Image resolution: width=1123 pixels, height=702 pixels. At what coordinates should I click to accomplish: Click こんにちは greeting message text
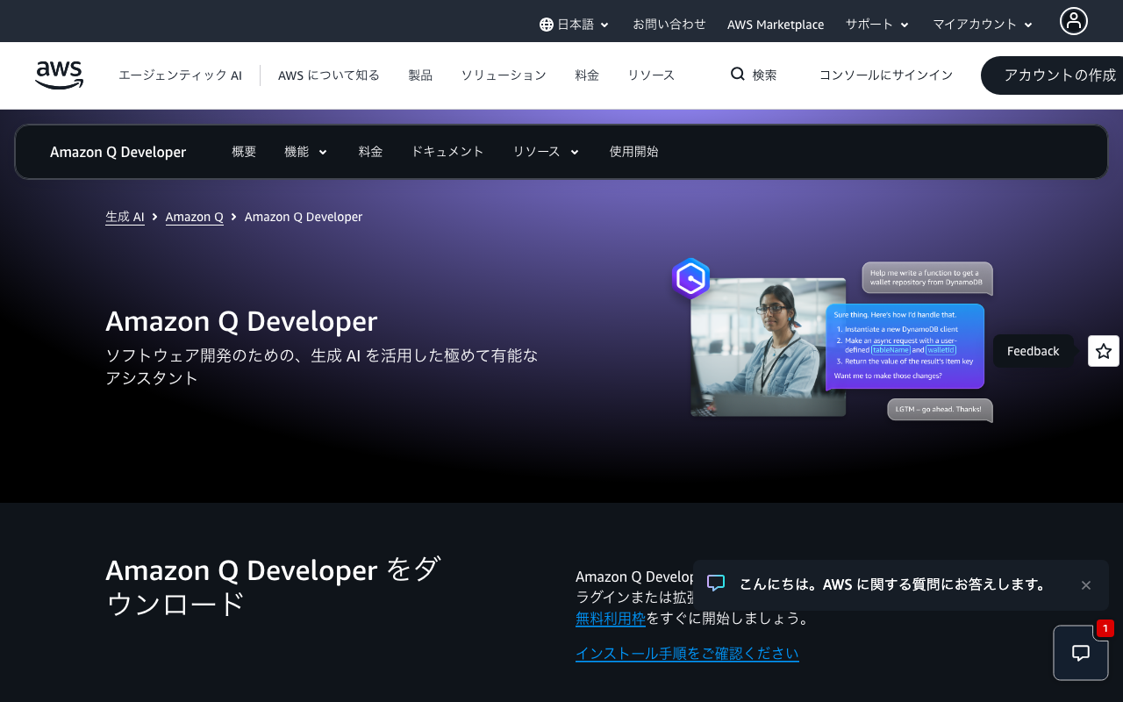[892, 584]
